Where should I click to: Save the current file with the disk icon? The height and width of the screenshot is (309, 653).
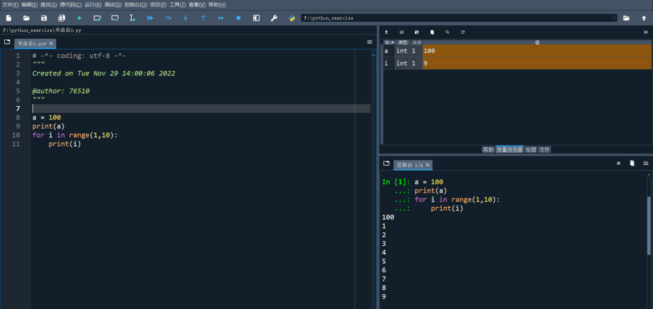tap(44, 18)
